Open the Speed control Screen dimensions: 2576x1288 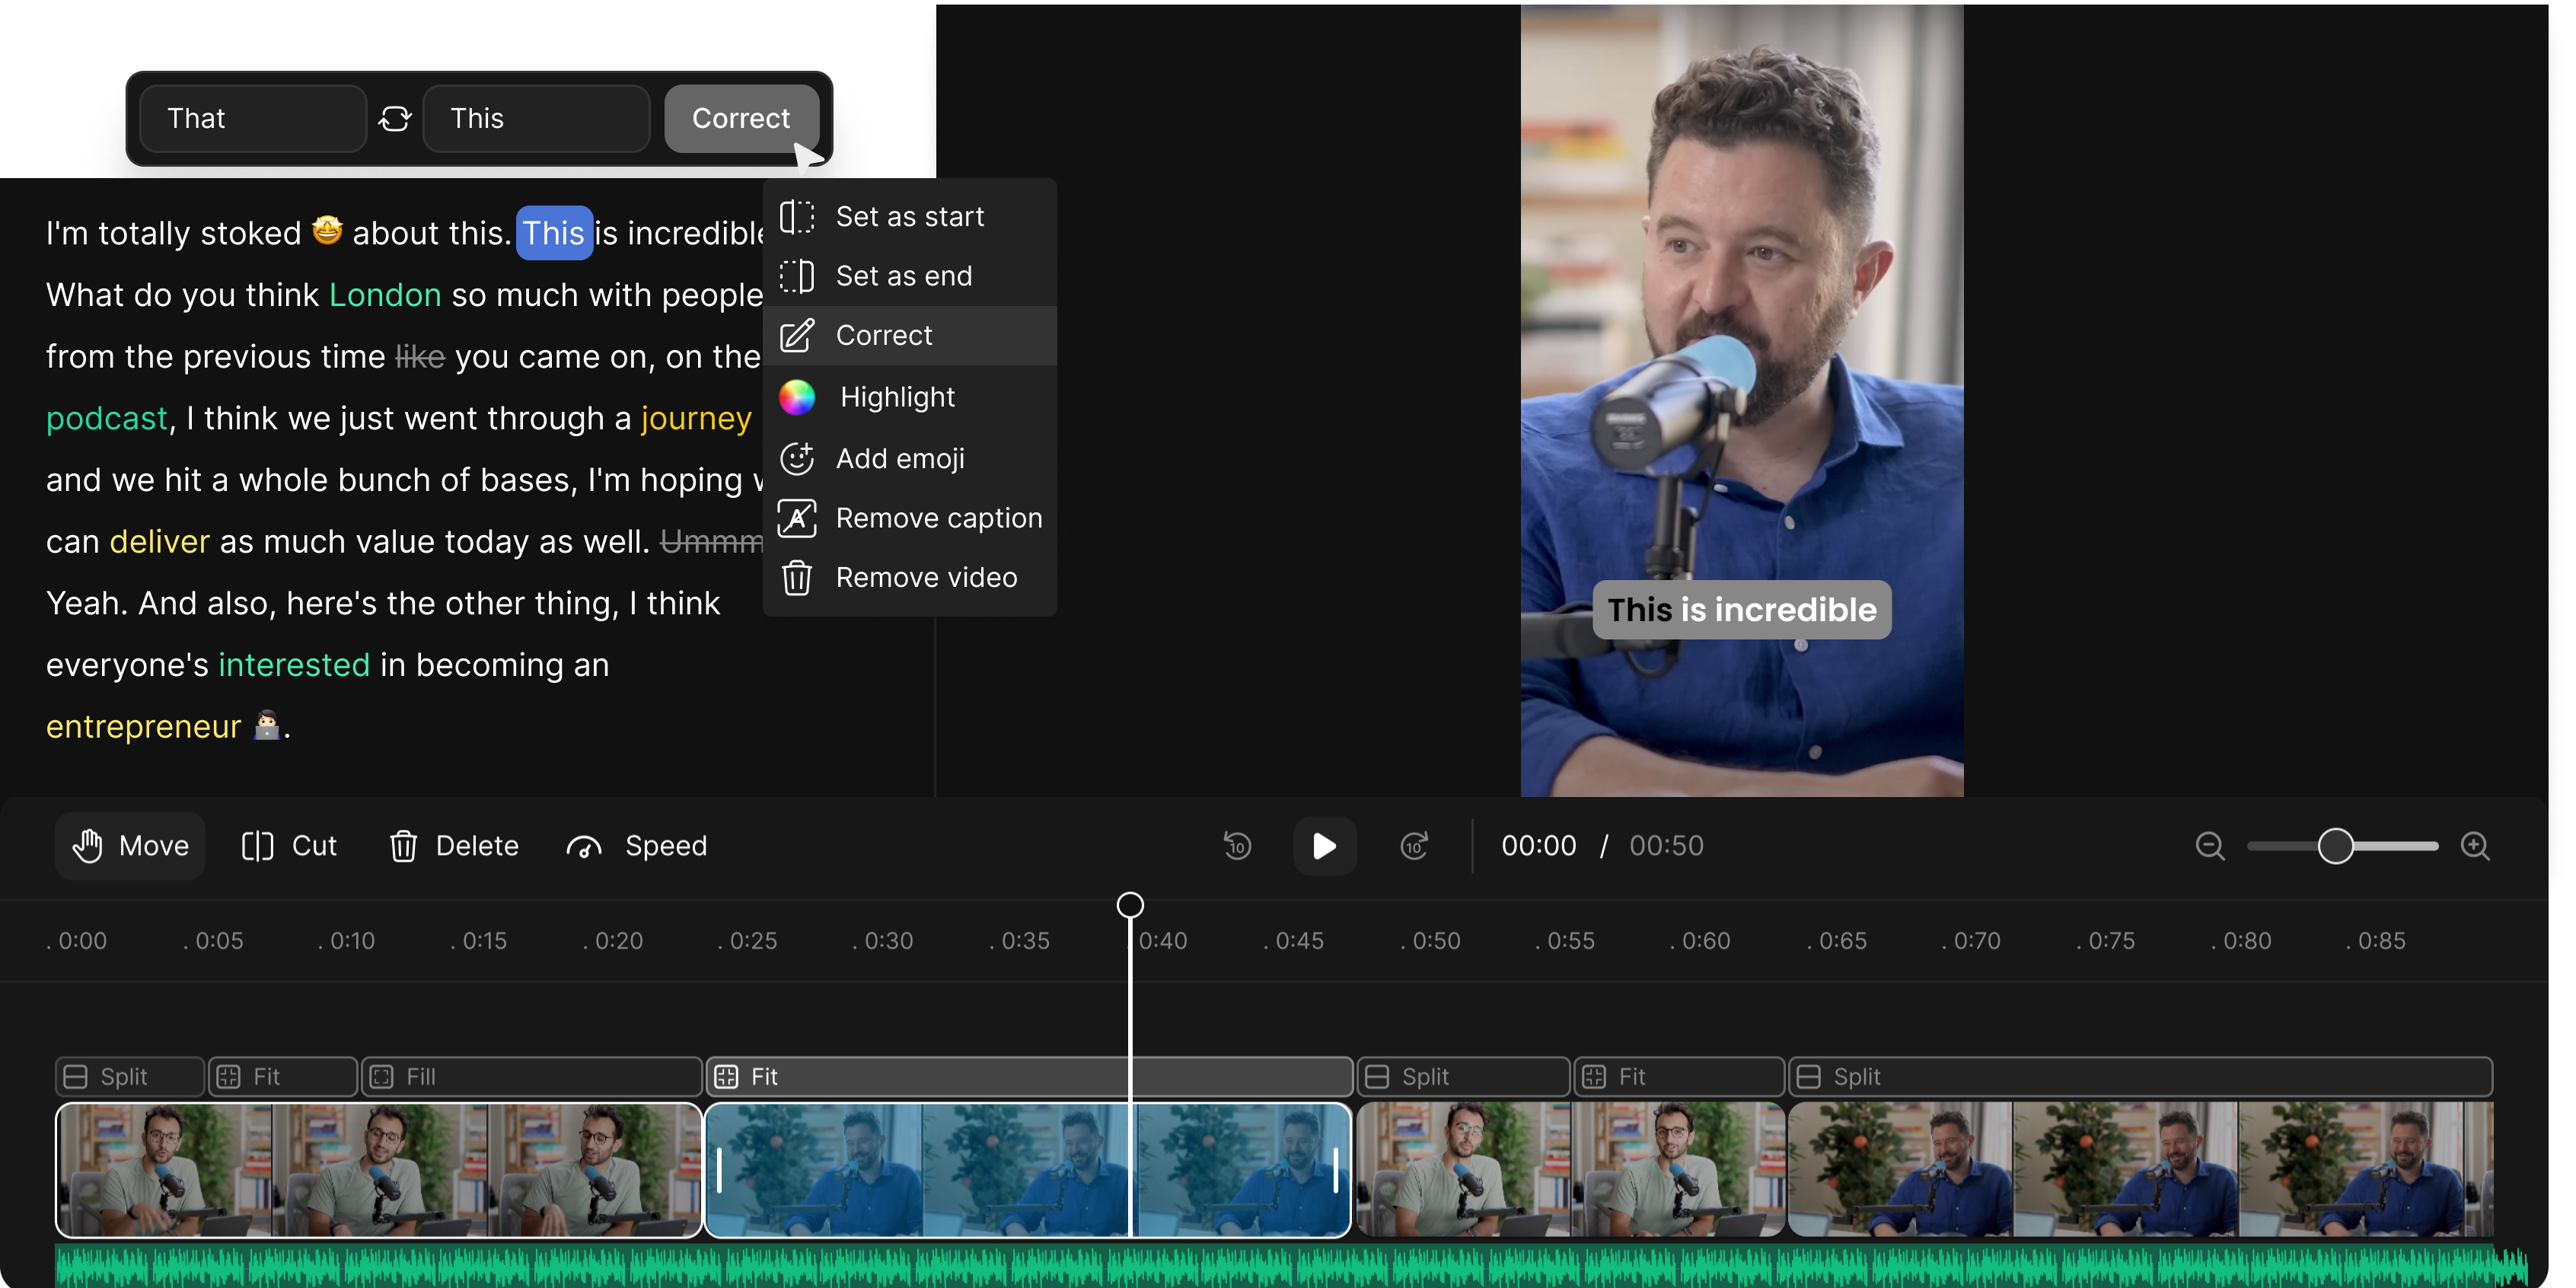coord(637,845)
